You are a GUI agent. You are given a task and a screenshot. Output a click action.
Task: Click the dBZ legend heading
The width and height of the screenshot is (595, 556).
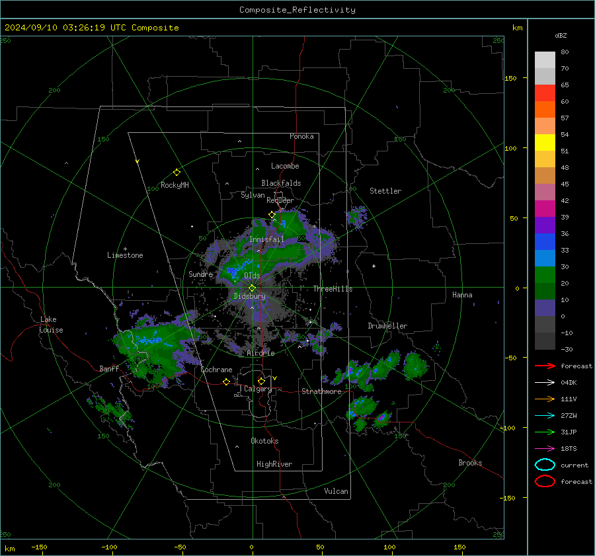[561, 35]
